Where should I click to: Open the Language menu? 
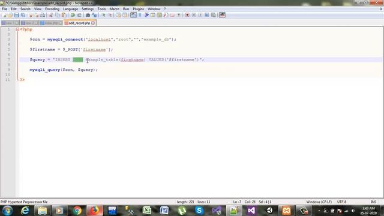(x=70, y=9)
